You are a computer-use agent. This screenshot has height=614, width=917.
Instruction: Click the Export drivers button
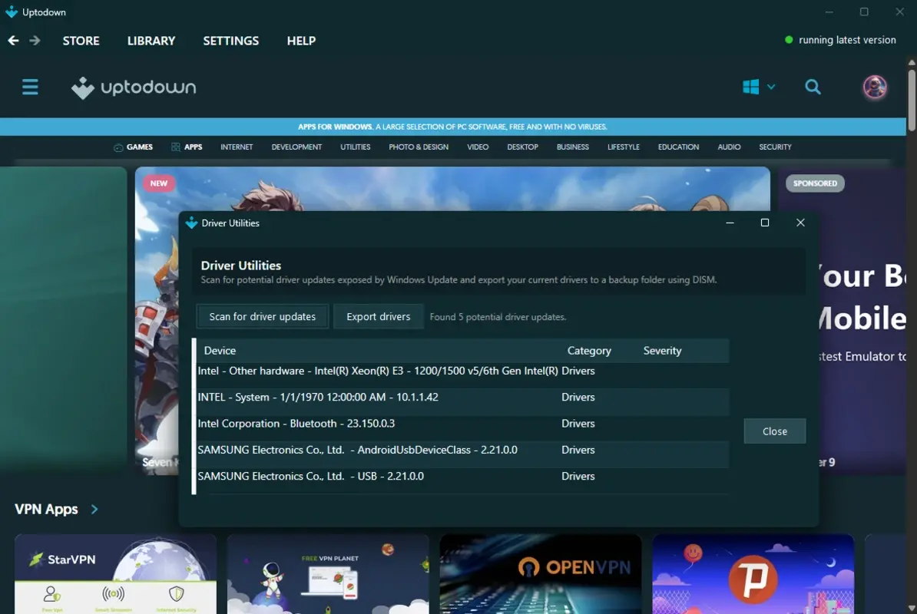(378, 316)
